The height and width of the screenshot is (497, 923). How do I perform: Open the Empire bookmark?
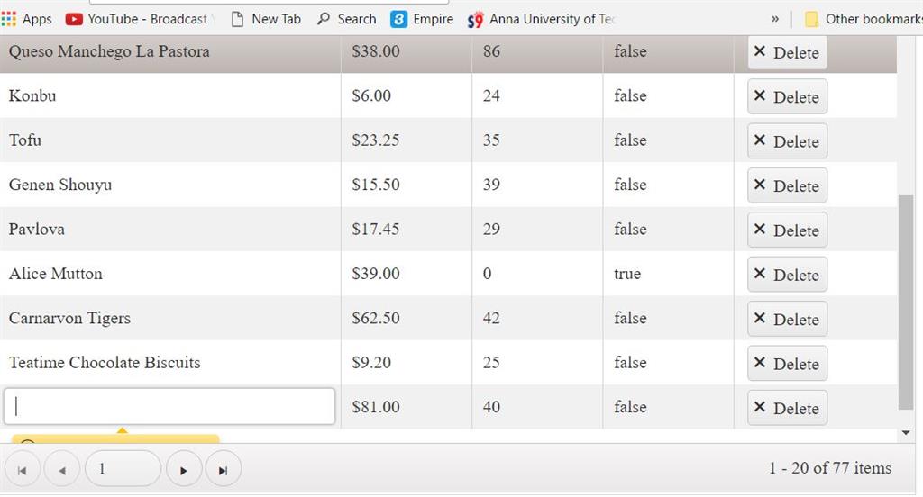click(x=422, y=19)
